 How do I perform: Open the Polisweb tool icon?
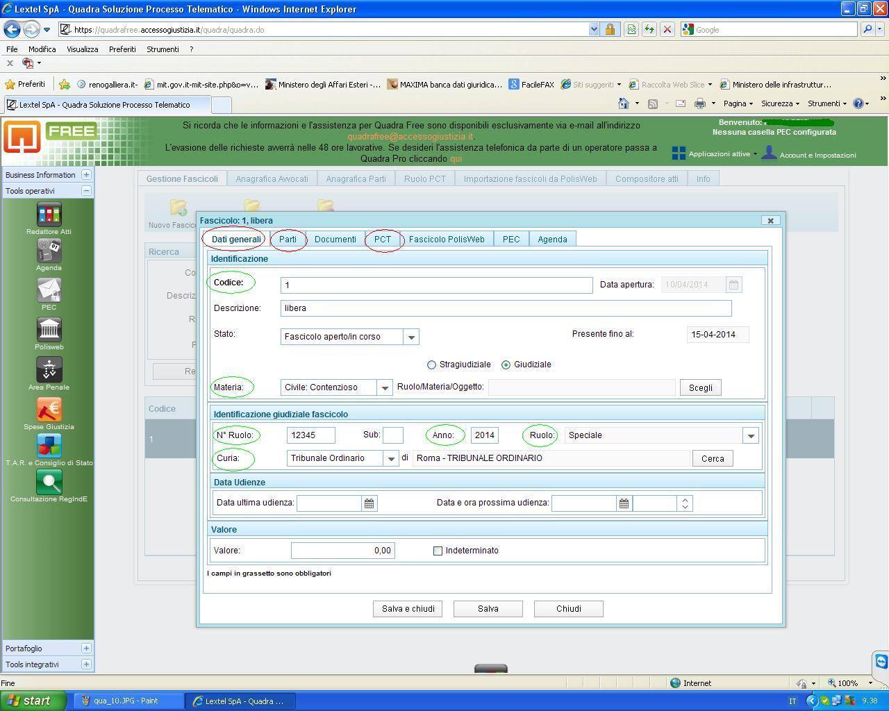coord(49,330)
